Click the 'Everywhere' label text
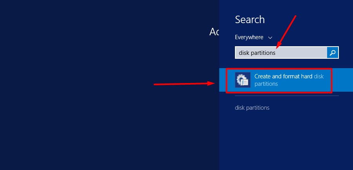353x170 pixels. point(249,37)
